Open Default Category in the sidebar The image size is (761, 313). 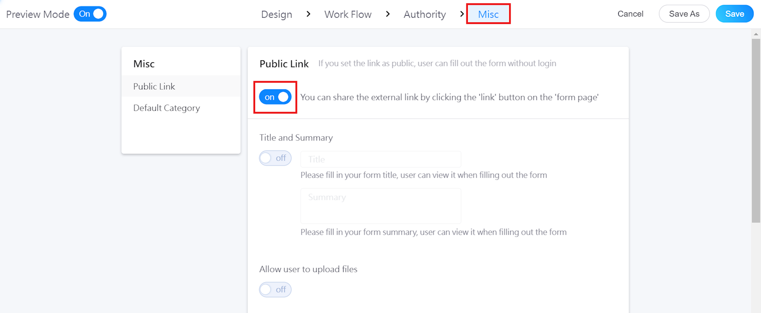click(167, 108)
